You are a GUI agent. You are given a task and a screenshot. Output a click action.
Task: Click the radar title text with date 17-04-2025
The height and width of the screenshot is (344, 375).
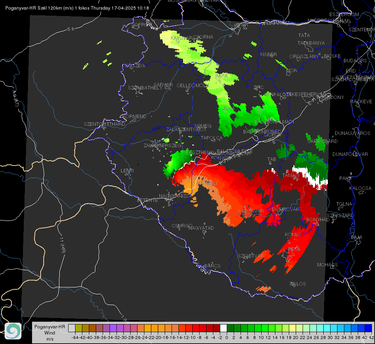[77, 8]
